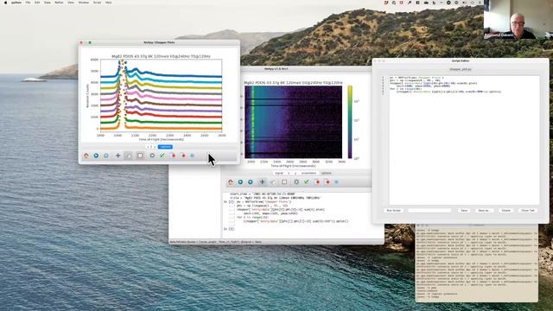Click second red icon in main NeXpy toolbar

(327, 182)
